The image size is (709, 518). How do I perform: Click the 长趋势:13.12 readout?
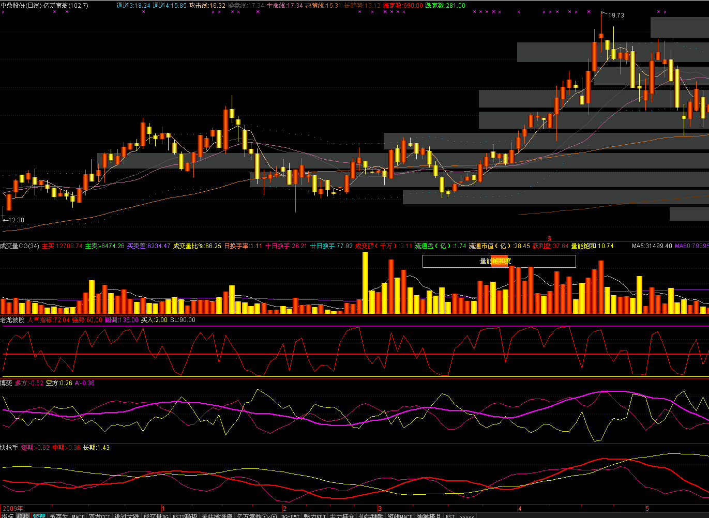363,6
